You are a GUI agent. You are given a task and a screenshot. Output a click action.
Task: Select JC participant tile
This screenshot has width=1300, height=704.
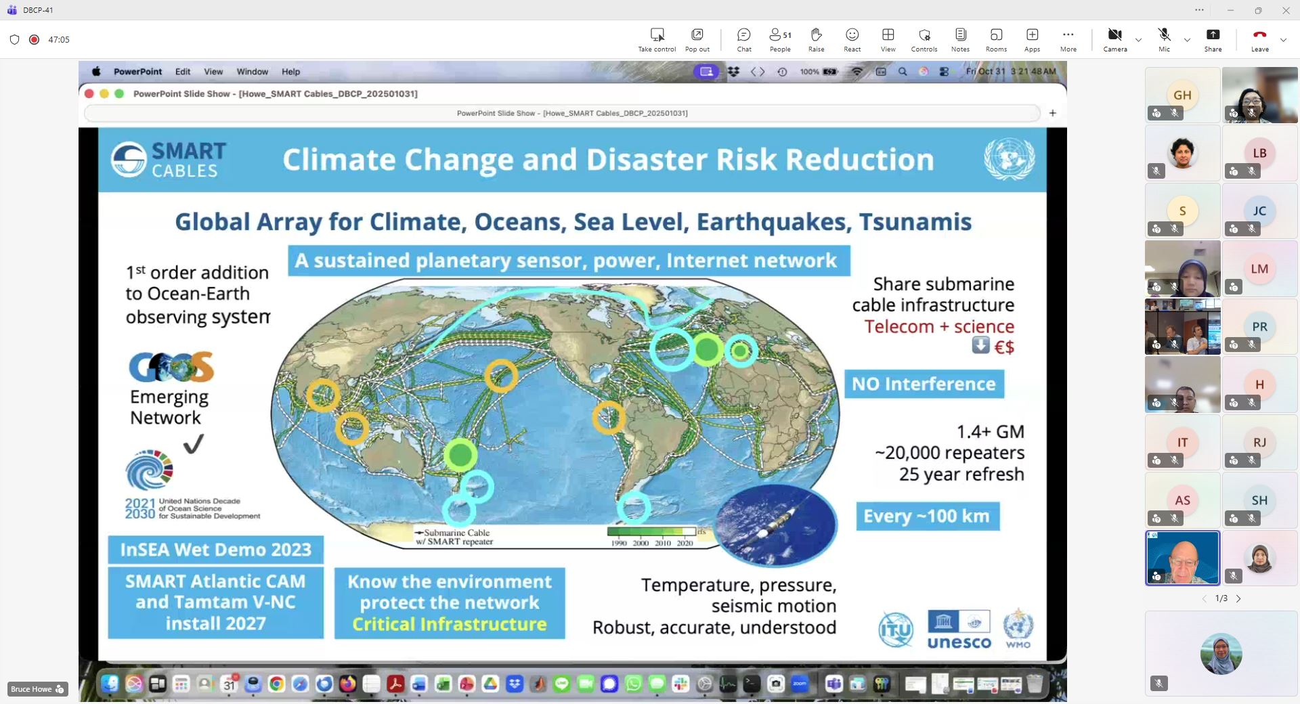[x=1259, y=211]
